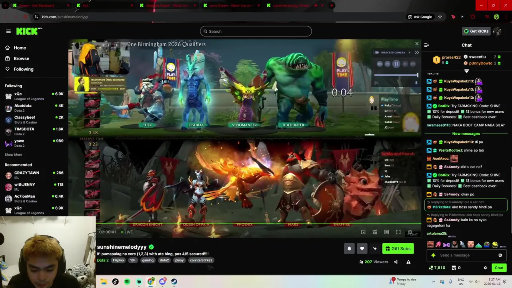Click the green Chat send button

[499, 268]
